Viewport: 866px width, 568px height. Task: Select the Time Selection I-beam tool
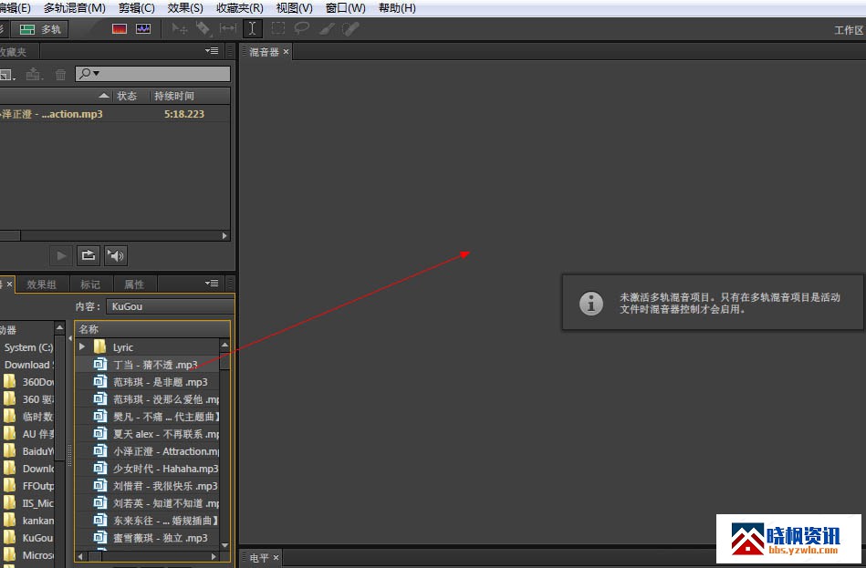tap(252, 28)
